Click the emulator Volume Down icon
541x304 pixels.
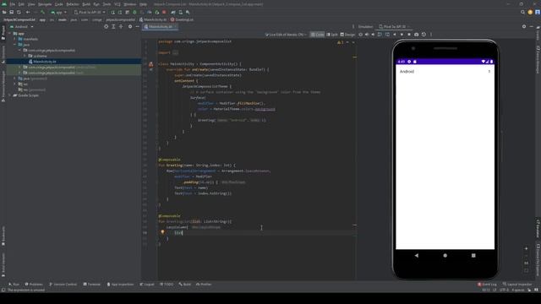click(x=373, y=35)
